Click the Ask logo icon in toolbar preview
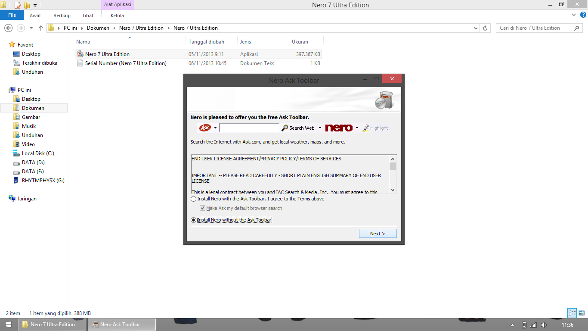 coord(205,128)
